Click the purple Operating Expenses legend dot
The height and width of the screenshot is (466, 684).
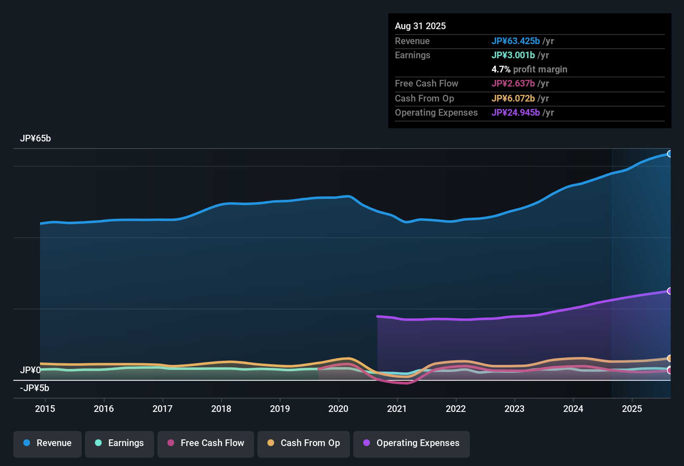coord(367,443)
